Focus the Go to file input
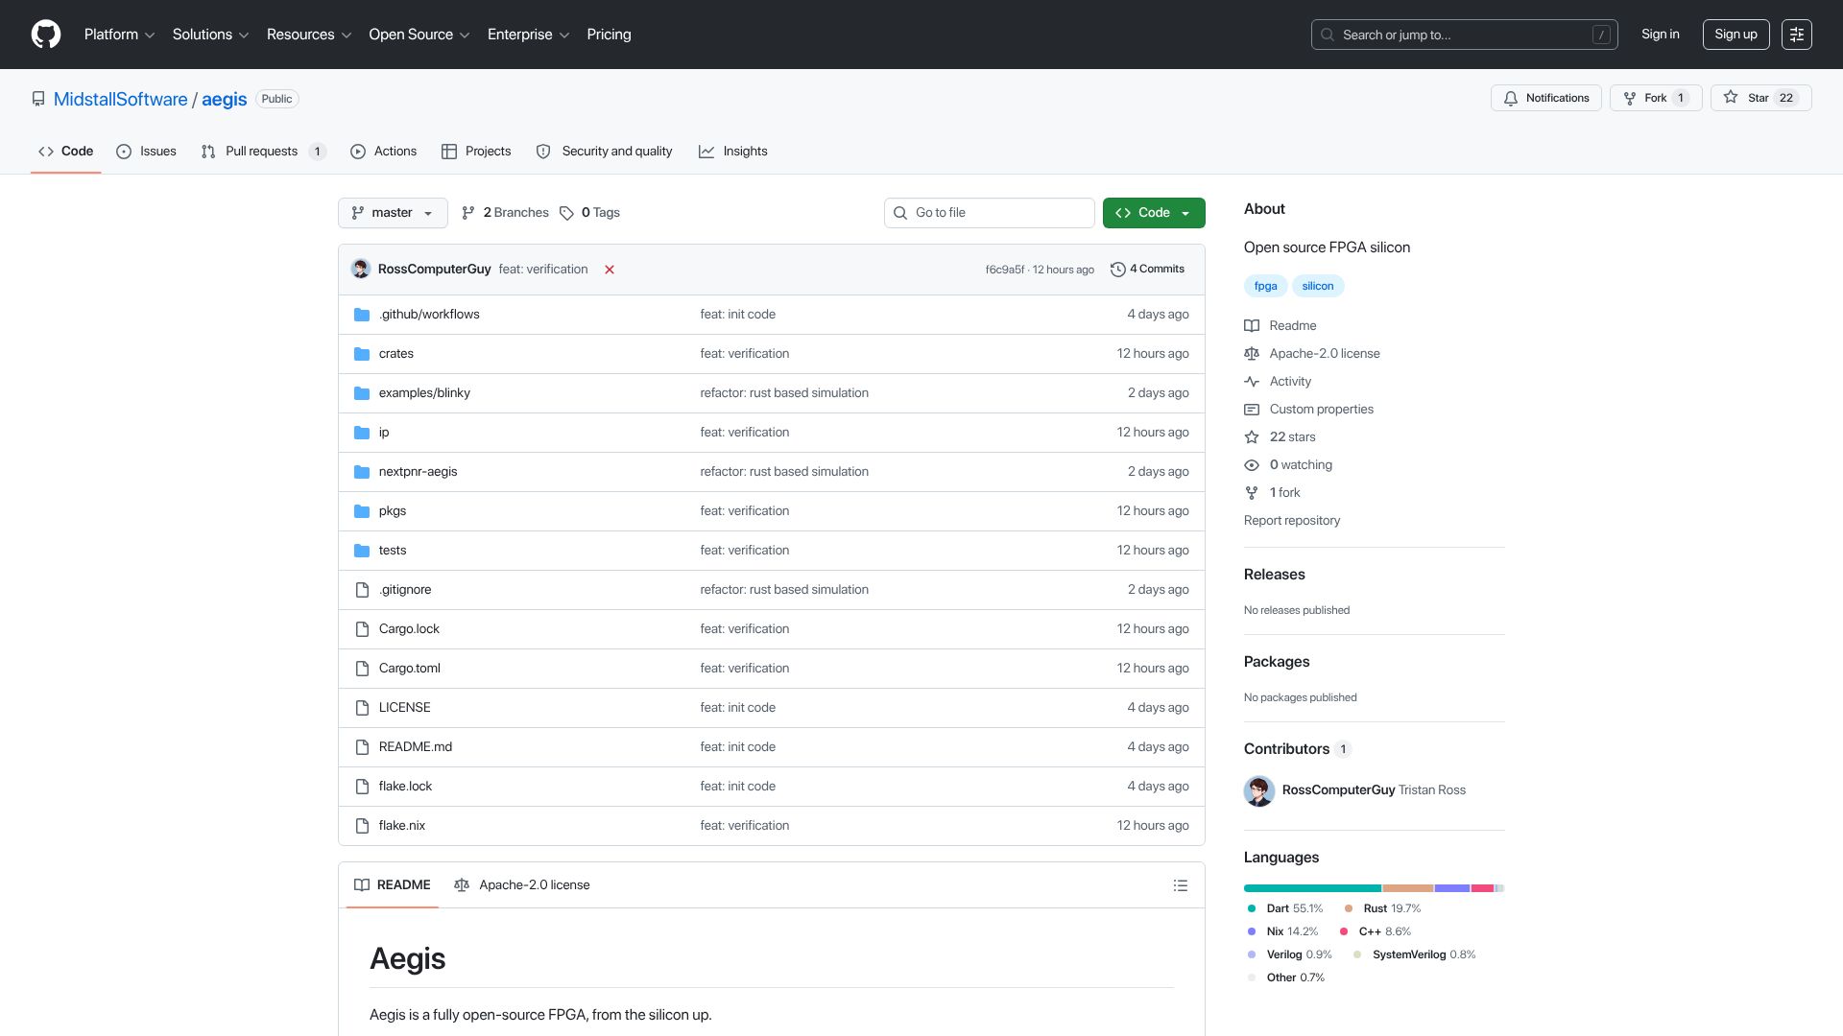This screenshot has width=1843, height=1036. pos(989,213)
